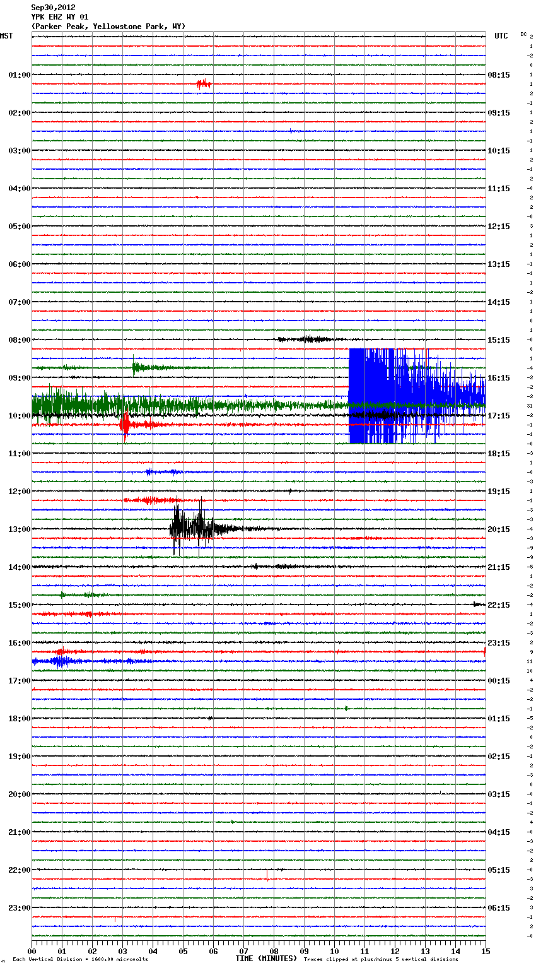The height and width of the screenshot is (968, 536).
Task: Click the large clipped blue seismic burst
Action: coord(417,396)
